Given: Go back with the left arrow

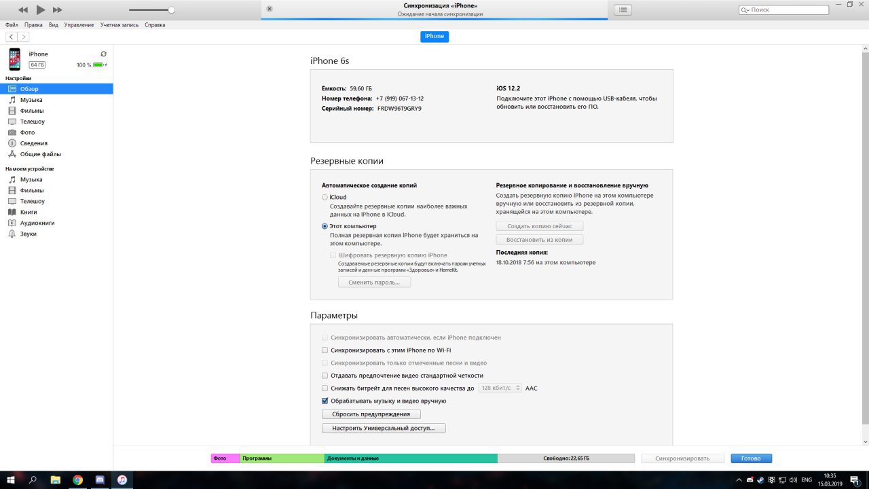Looking at the screenshot, I should point(12,37).
